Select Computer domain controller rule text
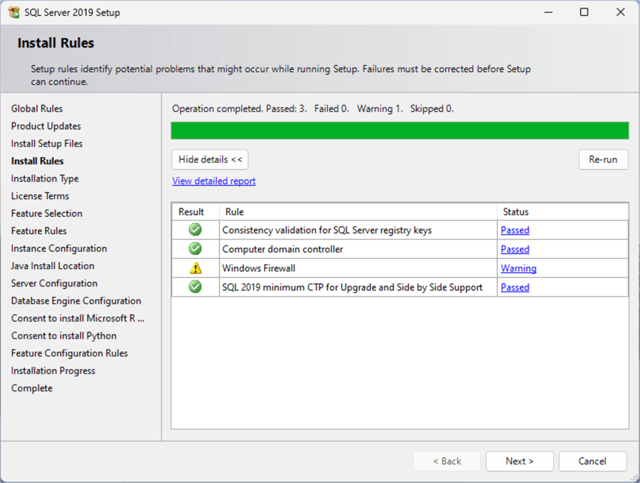 [x=282, y=249]
